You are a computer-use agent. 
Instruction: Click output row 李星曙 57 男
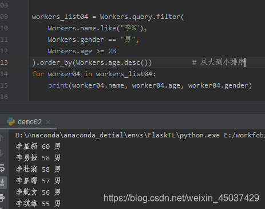[38, 181]
